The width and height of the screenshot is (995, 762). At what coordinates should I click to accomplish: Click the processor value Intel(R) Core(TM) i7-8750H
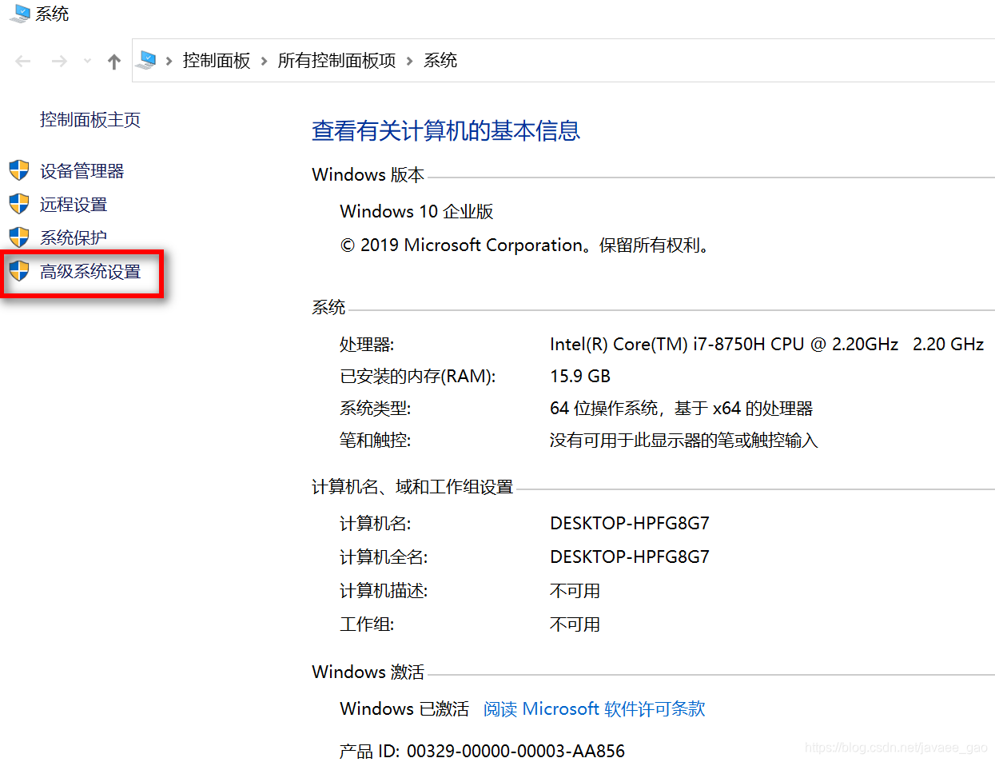[766, 345]
